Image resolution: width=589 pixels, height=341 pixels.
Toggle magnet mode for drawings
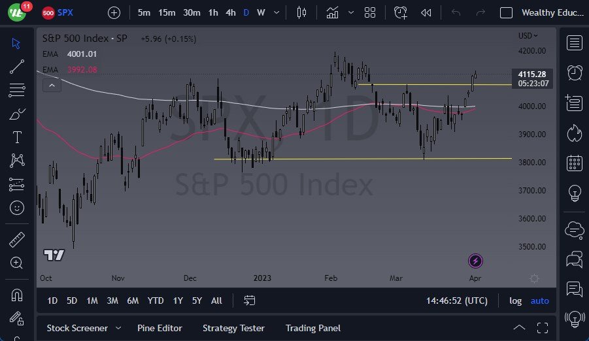17,295
